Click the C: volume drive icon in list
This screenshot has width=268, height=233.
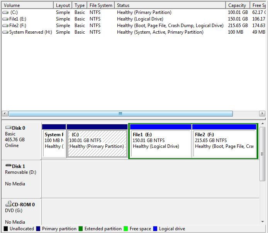[5, 12]
